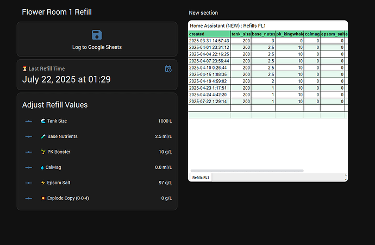Click the Base Nutrients slider handle
375x245 pixels.
[29, 136]
